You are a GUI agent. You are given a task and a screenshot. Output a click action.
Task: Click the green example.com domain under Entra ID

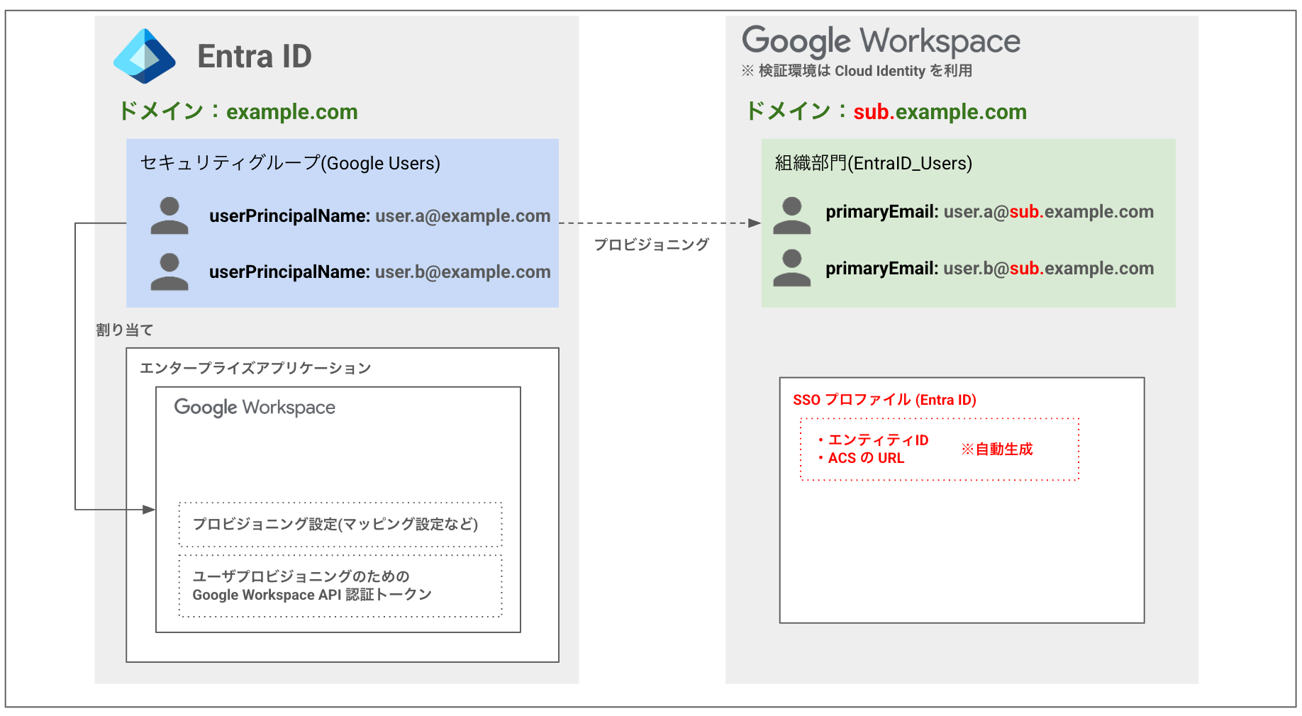291,112
